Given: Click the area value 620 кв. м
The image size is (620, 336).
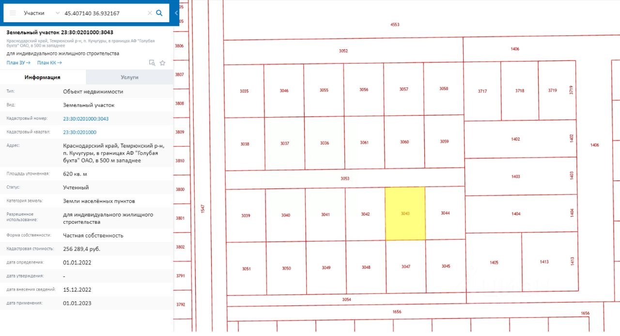Looking at the screenshot, I should (75, 174).
